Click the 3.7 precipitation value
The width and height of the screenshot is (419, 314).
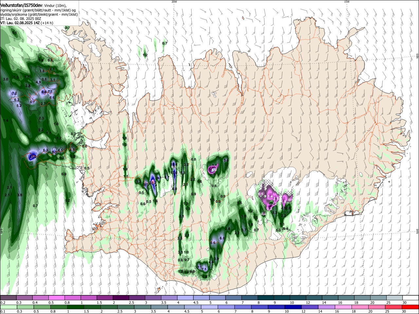tap(244, 230)
